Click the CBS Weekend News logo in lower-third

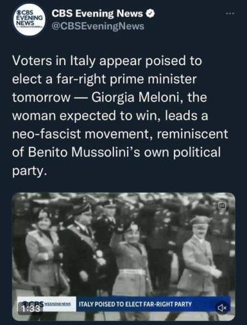pyautogui.click(x=47, y=304)
